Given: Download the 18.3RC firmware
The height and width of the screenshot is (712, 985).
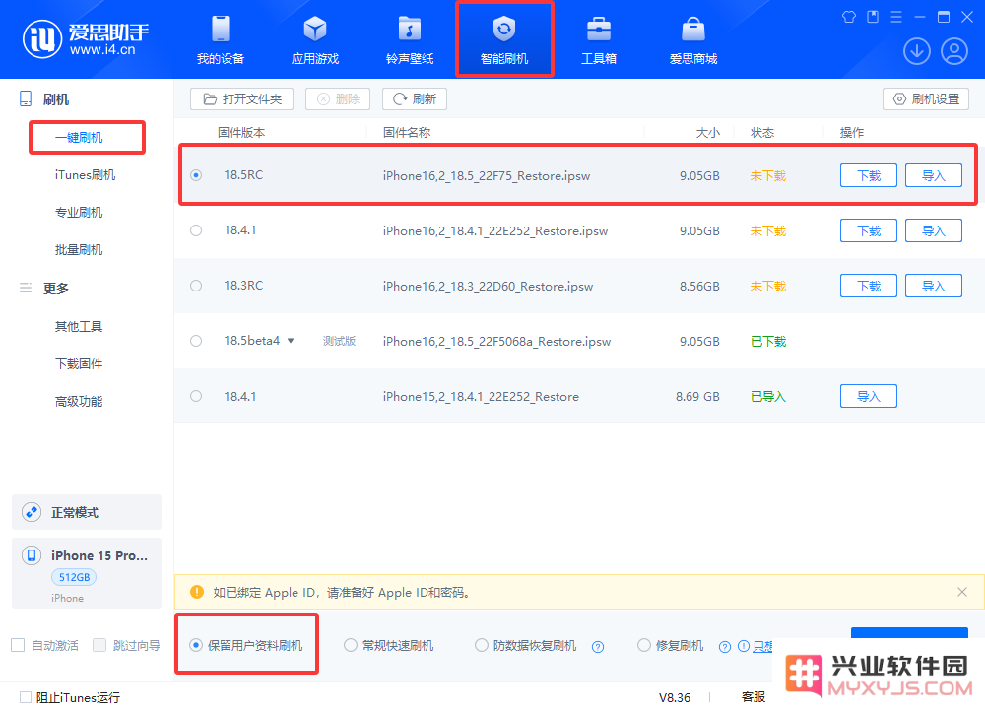Looking at the screenshot, I should (x=869, y=287).
